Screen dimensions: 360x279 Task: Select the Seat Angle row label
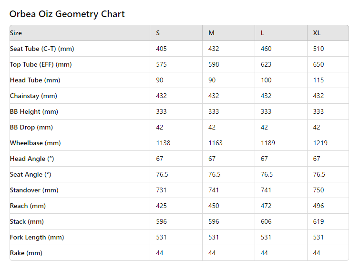pos(31,174)
